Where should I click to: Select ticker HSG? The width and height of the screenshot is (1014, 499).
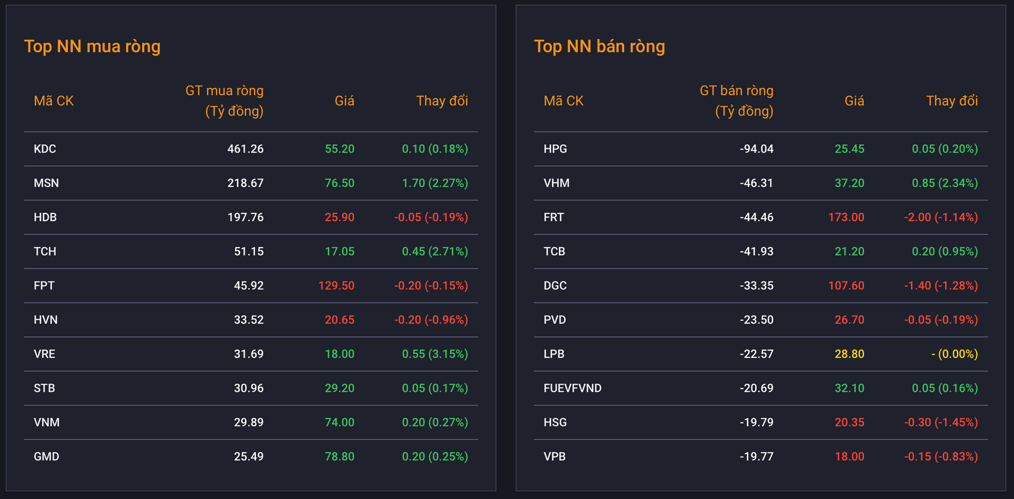[555, 422]
